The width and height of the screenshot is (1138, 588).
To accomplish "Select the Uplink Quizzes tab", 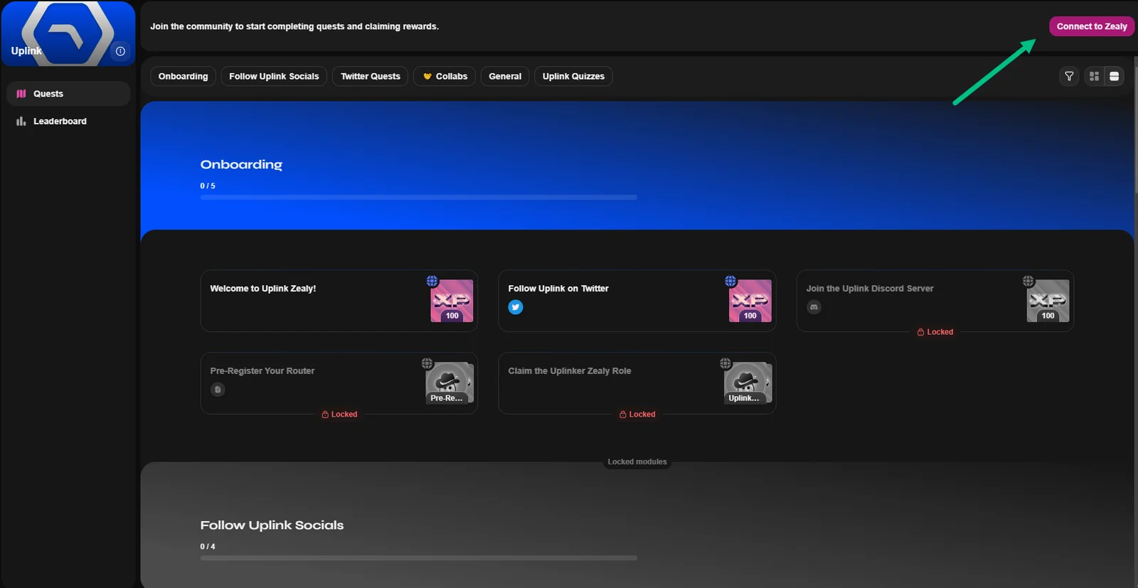I will point(573,76).
